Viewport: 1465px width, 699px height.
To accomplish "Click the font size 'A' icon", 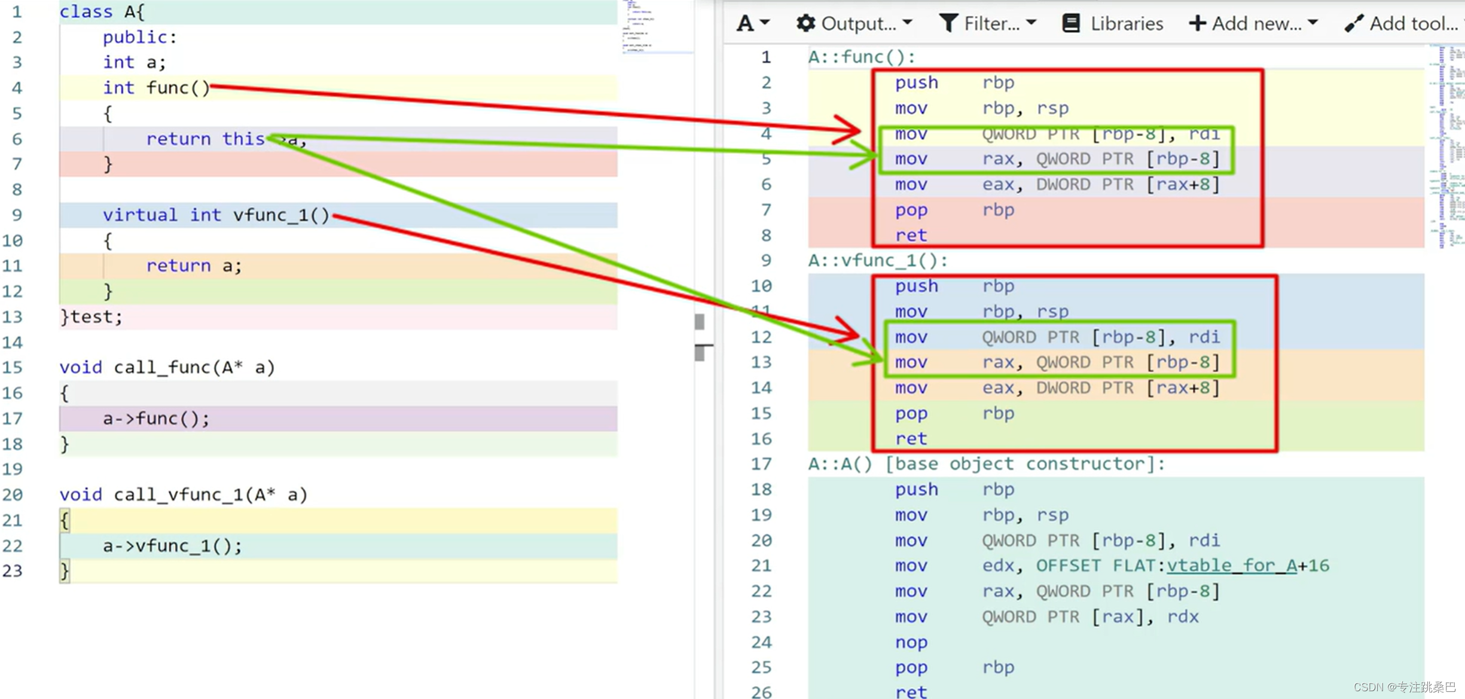I will point(744,23).
